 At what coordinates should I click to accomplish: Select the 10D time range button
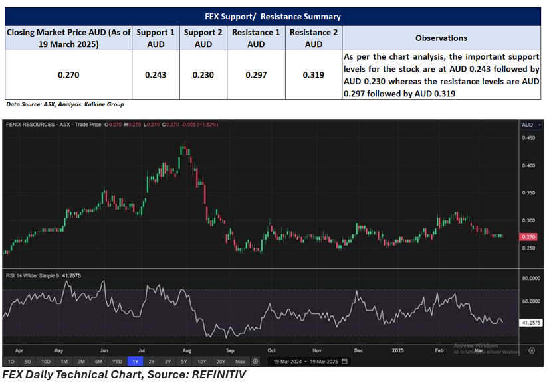click(46, 362)
